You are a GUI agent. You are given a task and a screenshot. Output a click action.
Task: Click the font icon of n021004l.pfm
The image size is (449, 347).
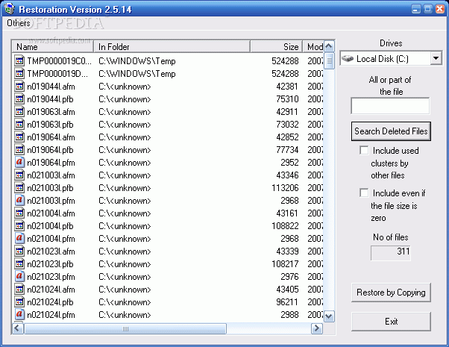(19, 238)
